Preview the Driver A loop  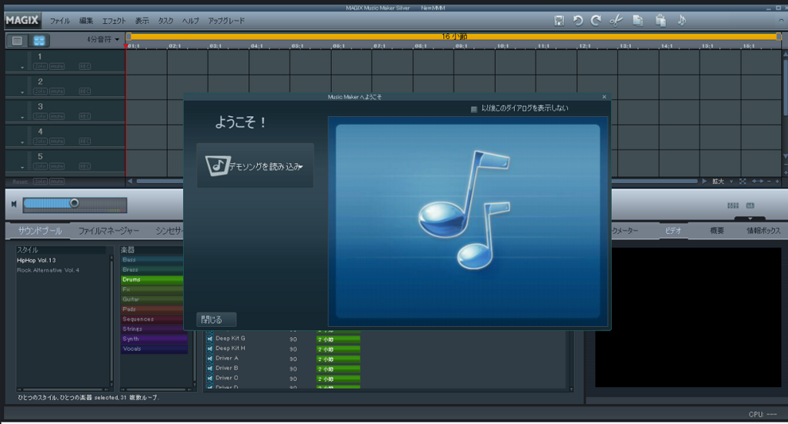[x=210, y=359]
